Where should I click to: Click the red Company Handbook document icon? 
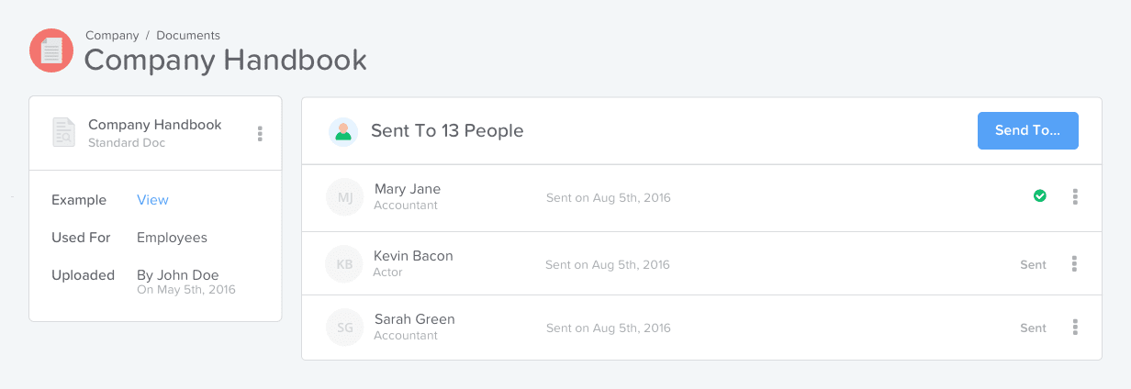(51, 50)
